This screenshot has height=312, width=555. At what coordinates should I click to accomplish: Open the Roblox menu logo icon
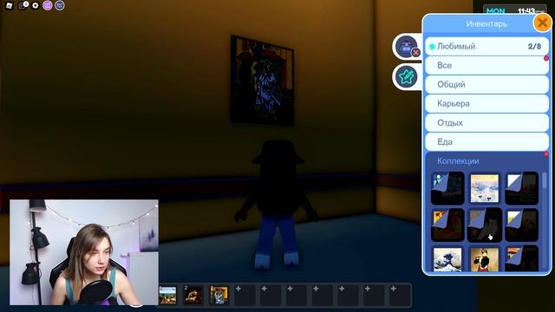point(10,5)
